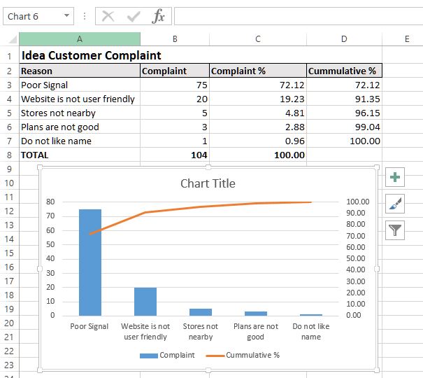This screenshot has height=378, width=423.
Task: Click the Cancel X icon in formula bar
Action: pyautogui.click(x=108, y=16)
